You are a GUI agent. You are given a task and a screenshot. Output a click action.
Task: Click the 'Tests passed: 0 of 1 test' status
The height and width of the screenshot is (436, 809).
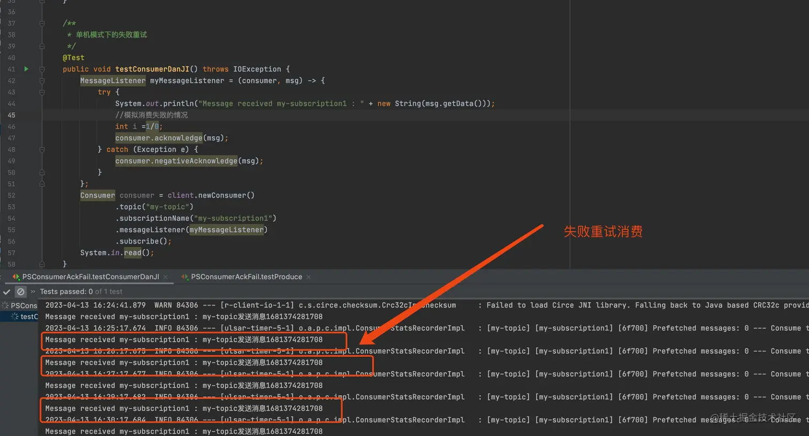tap(81, 292)
